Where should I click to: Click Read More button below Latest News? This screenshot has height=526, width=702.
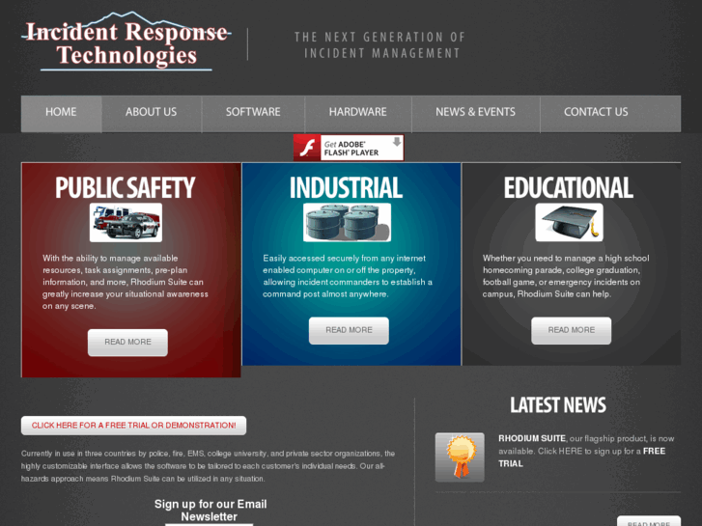649,521
